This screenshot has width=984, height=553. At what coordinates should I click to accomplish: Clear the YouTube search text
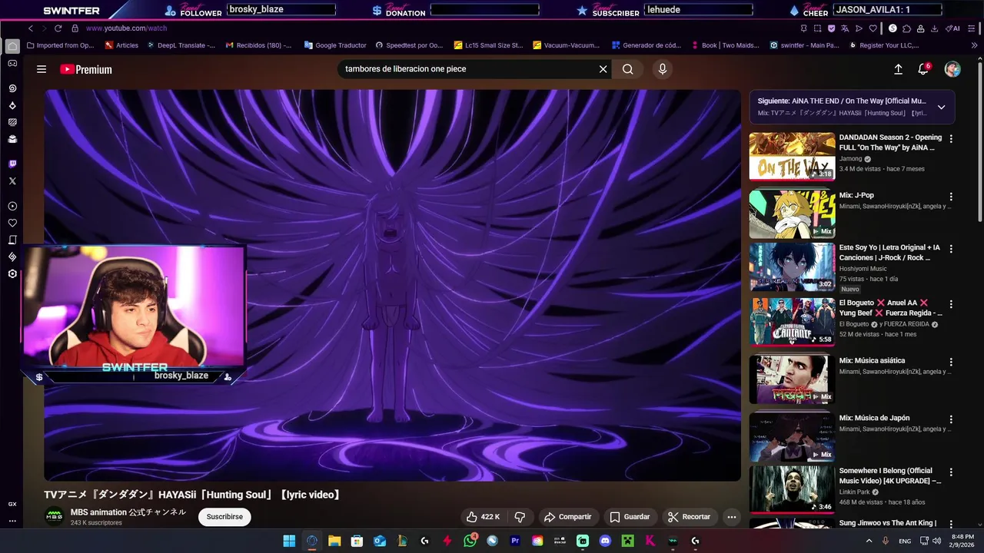(603, 69)
